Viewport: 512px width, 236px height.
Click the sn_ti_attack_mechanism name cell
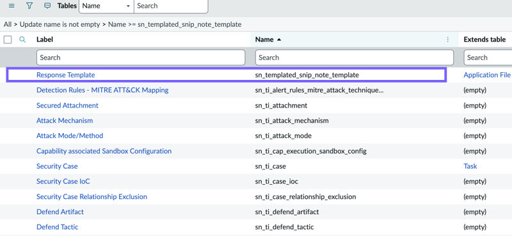point(292,120)
